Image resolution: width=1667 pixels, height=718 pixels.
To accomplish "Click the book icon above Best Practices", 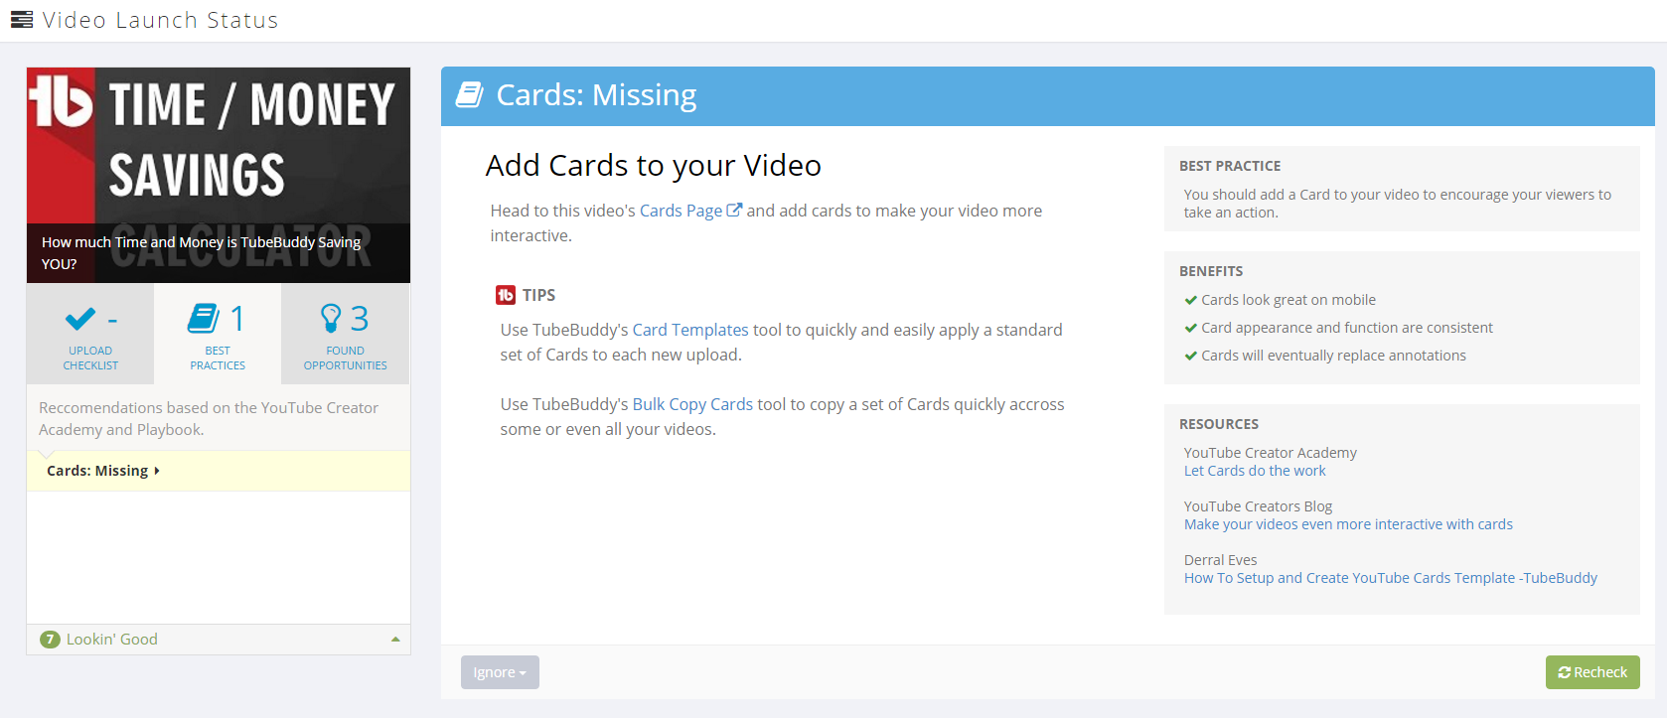I will (204, 319).
